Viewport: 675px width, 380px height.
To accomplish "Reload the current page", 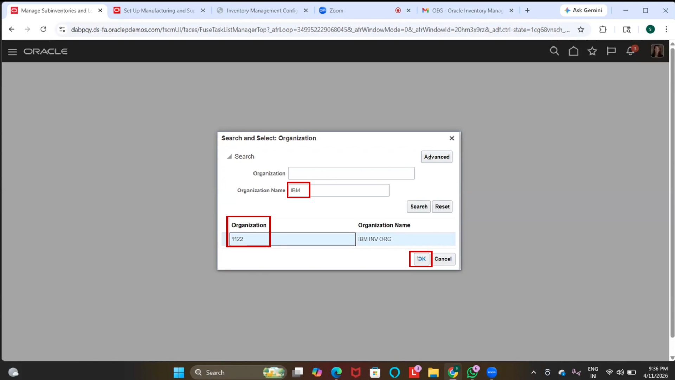I will (x=43, y=30).
